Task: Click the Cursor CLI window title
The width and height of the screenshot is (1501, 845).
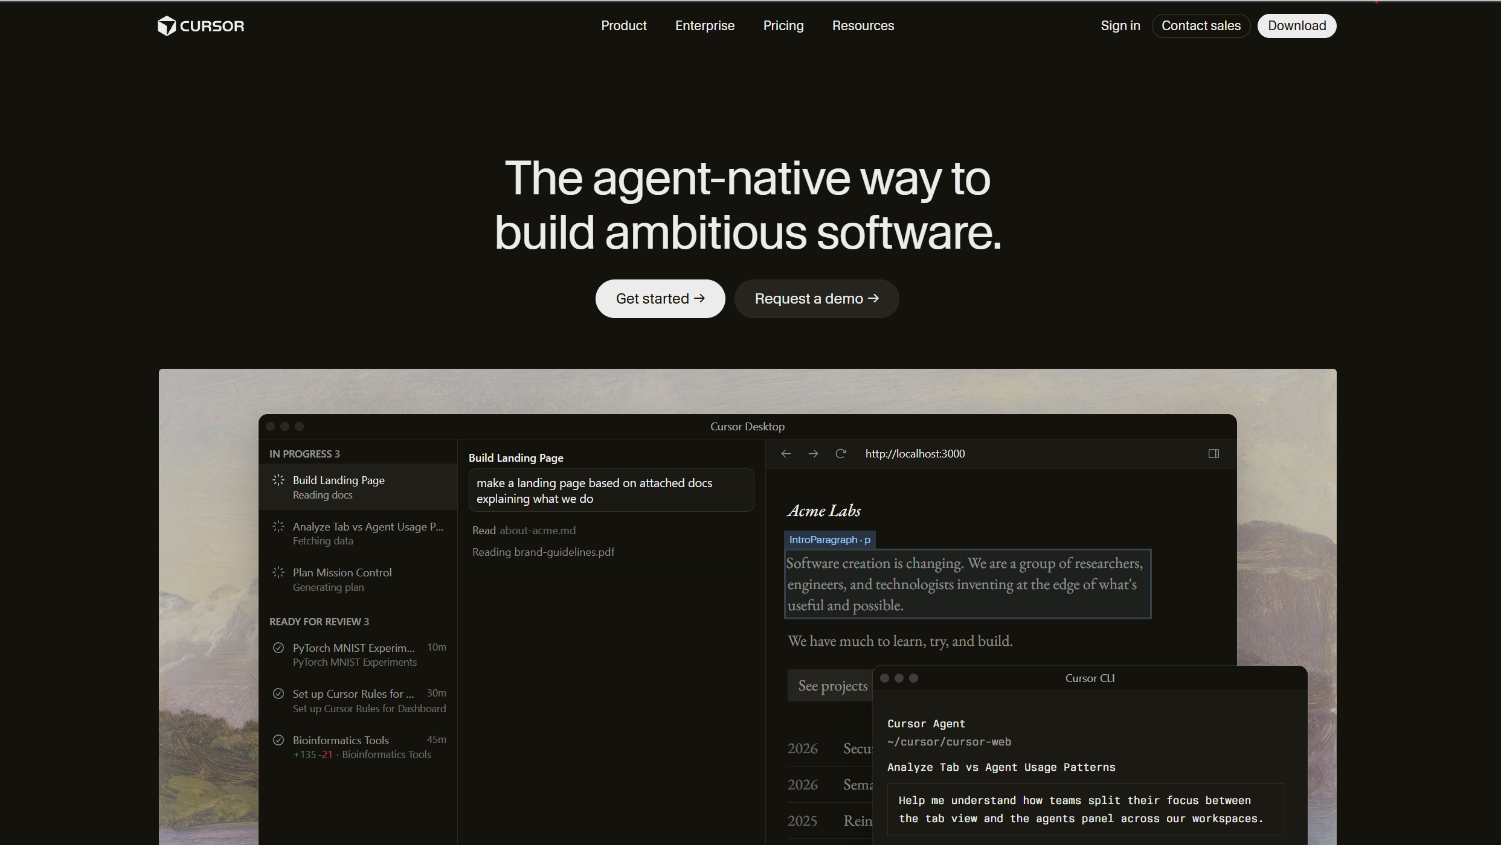Action: (1090, 678)
